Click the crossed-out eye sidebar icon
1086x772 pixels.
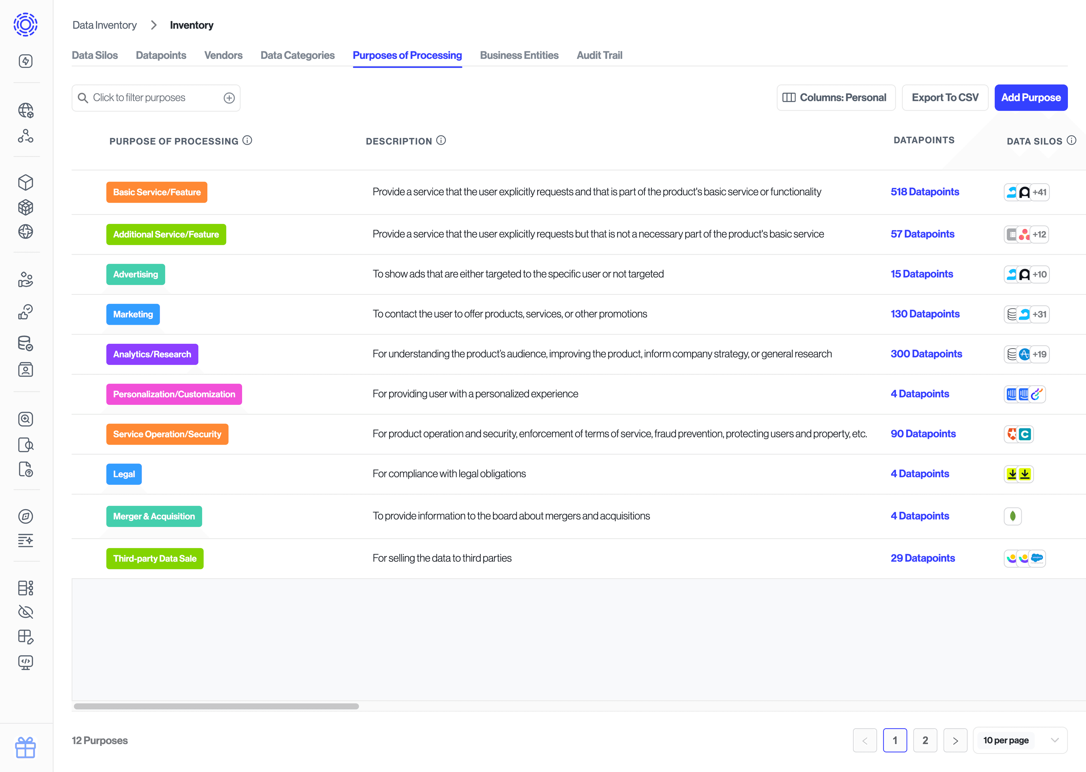click(x=26, y=612)
